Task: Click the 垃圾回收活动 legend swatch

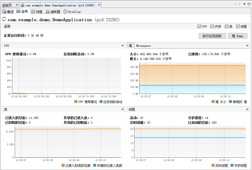Action: click(x=101, y=102)
